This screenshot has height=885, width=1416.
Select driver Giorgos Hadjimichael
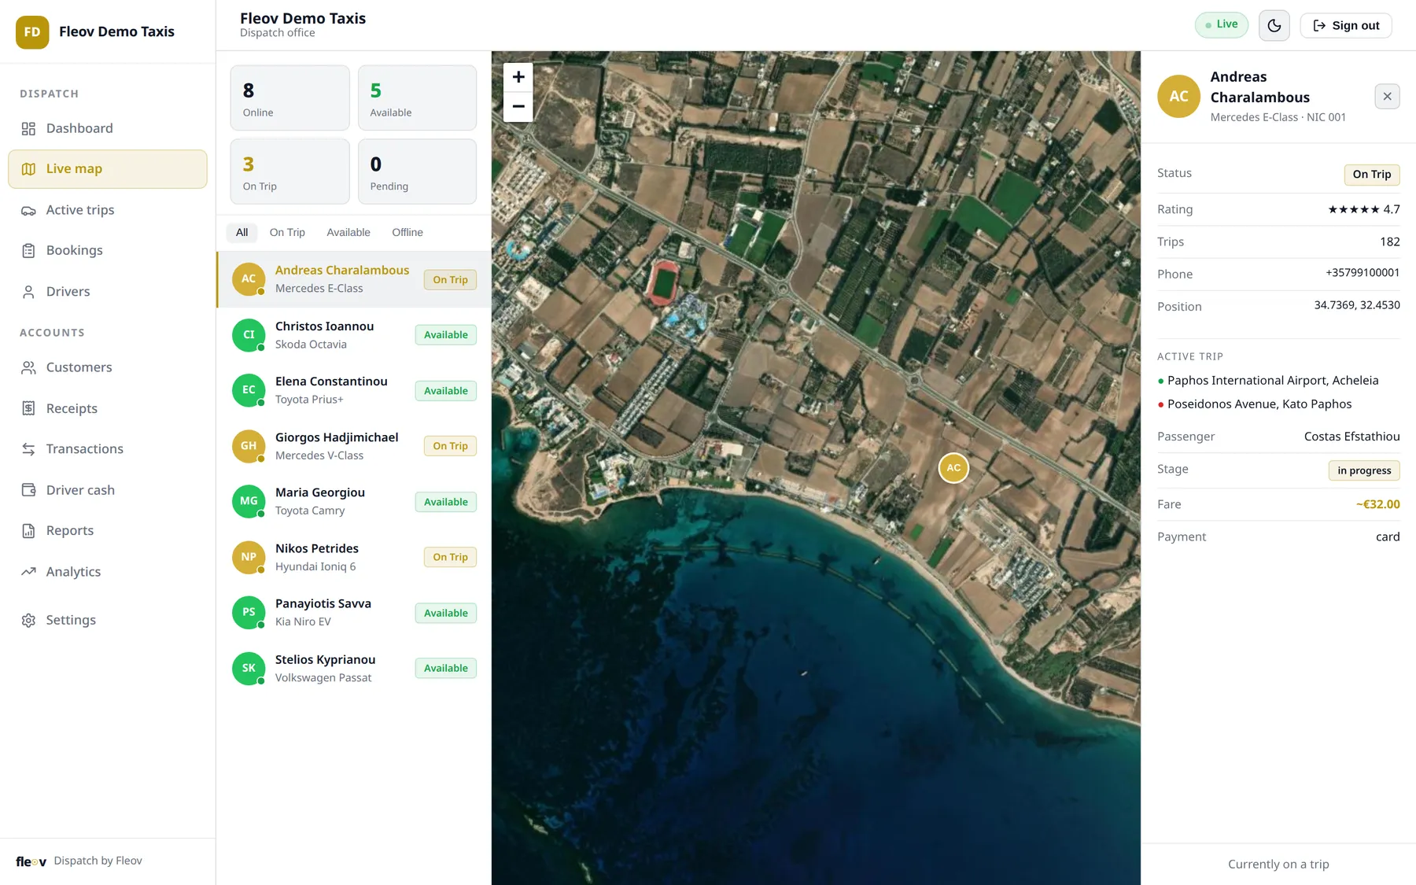pyautogui.click(x=354, y=446)
